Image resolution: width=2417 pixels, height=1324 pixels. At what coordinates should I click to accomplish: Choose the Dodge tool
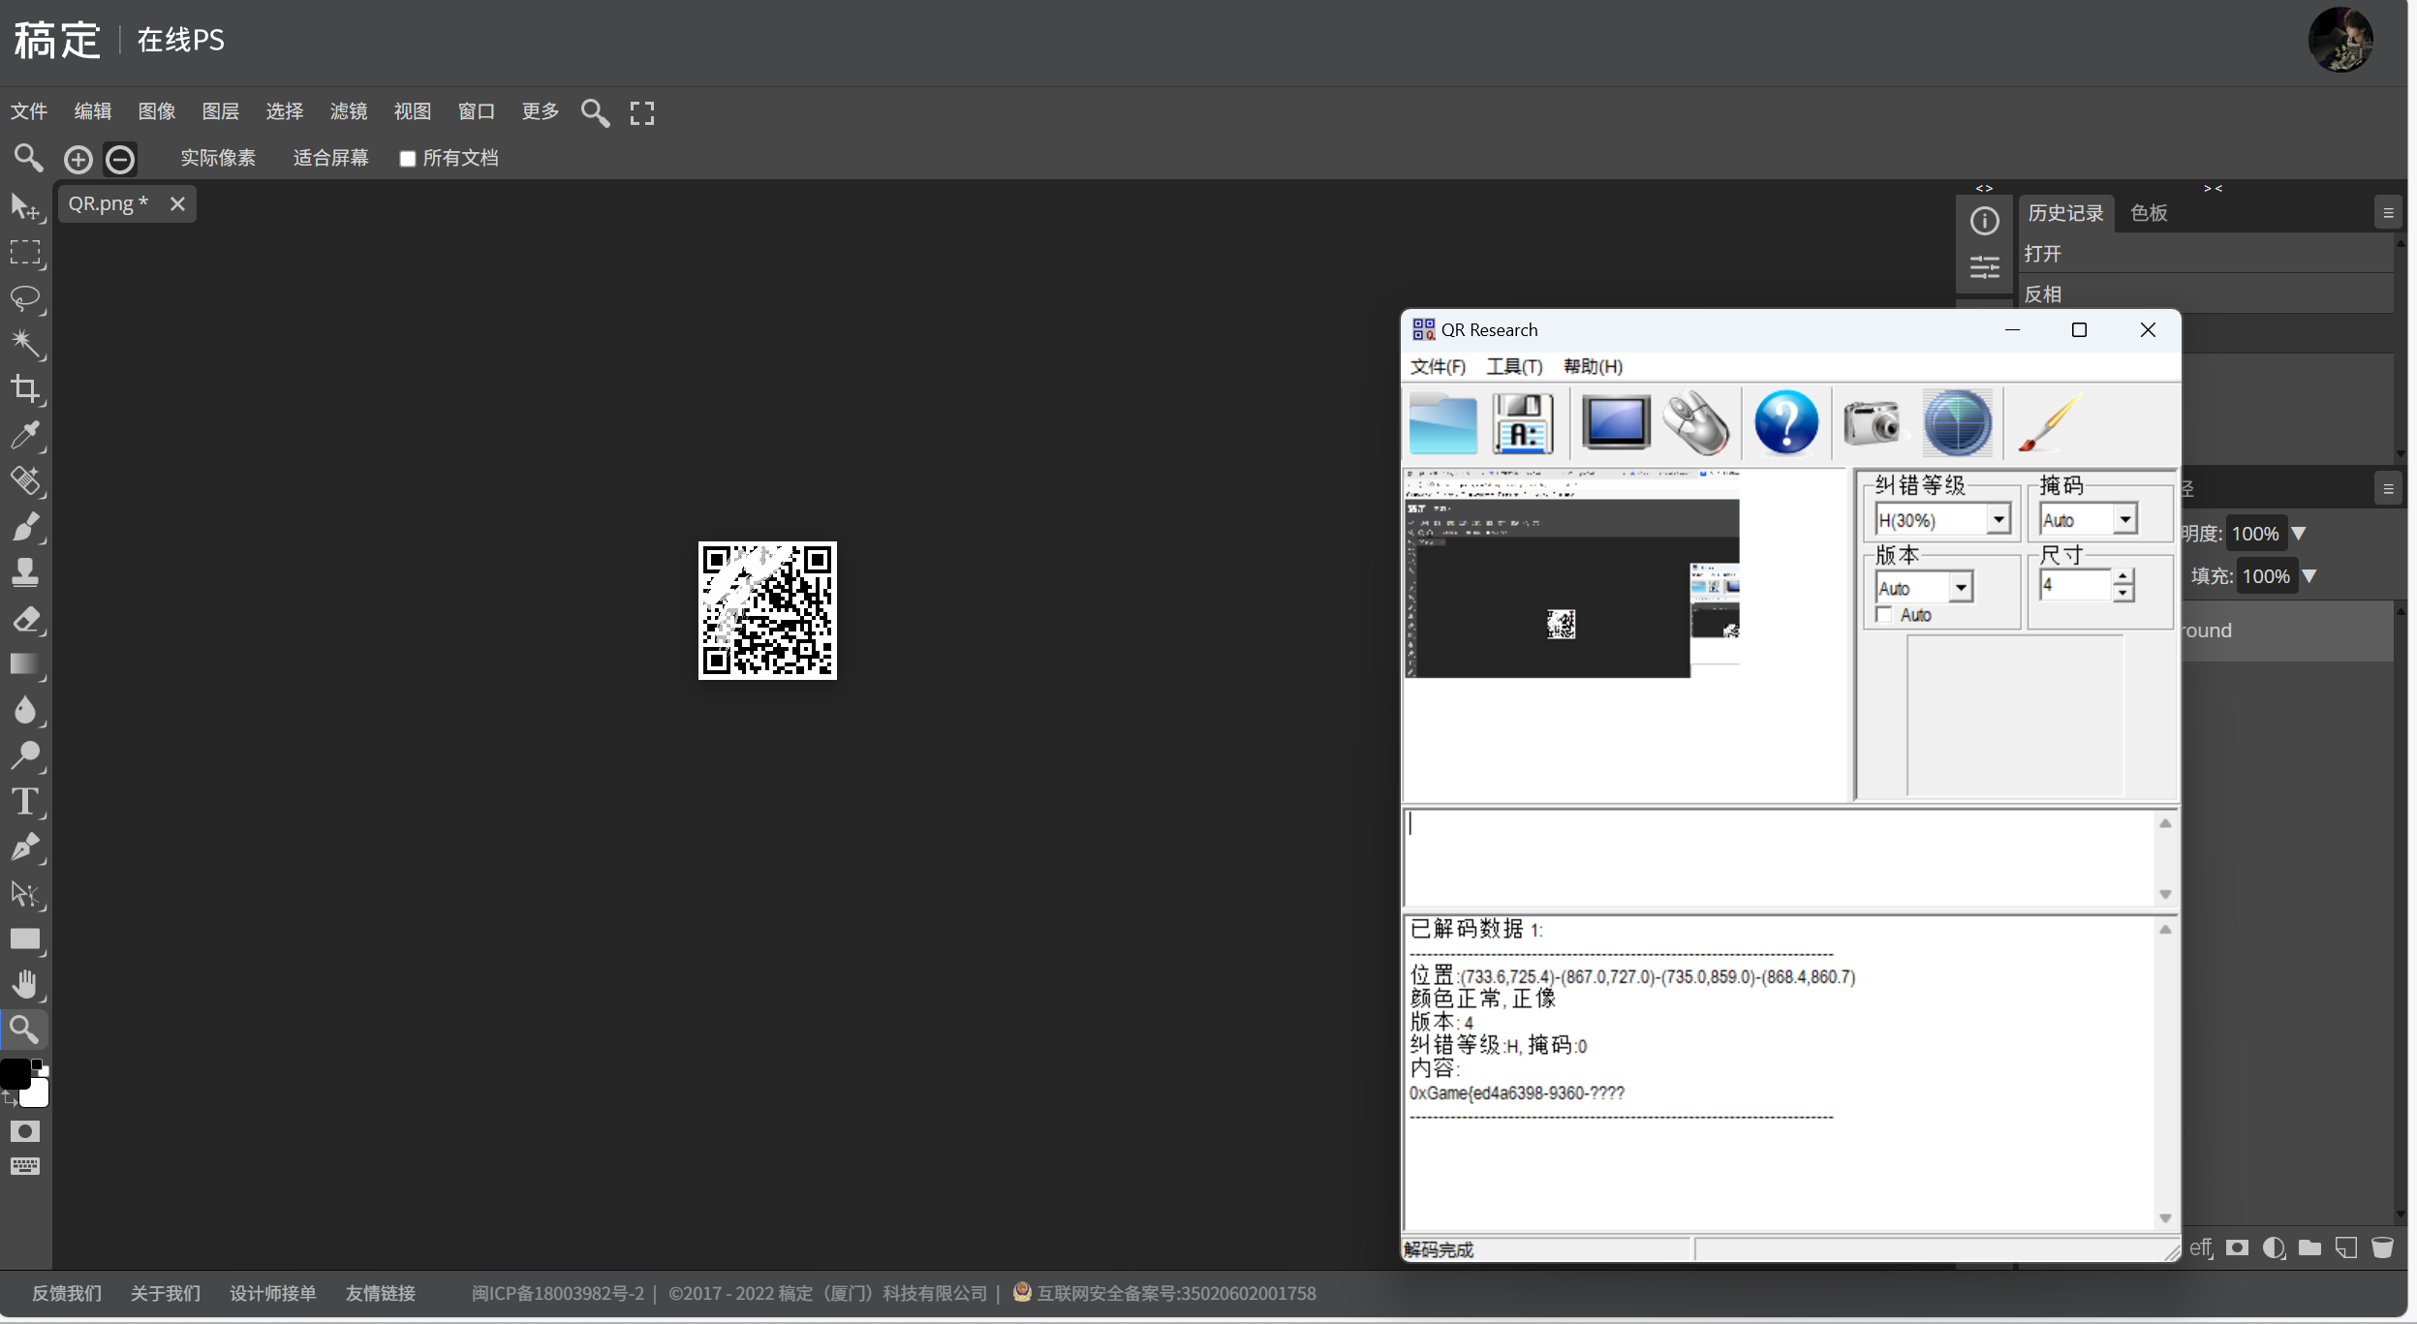(x=25, y=754)
